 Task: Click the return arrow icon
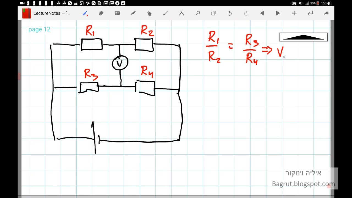point(310,13)
